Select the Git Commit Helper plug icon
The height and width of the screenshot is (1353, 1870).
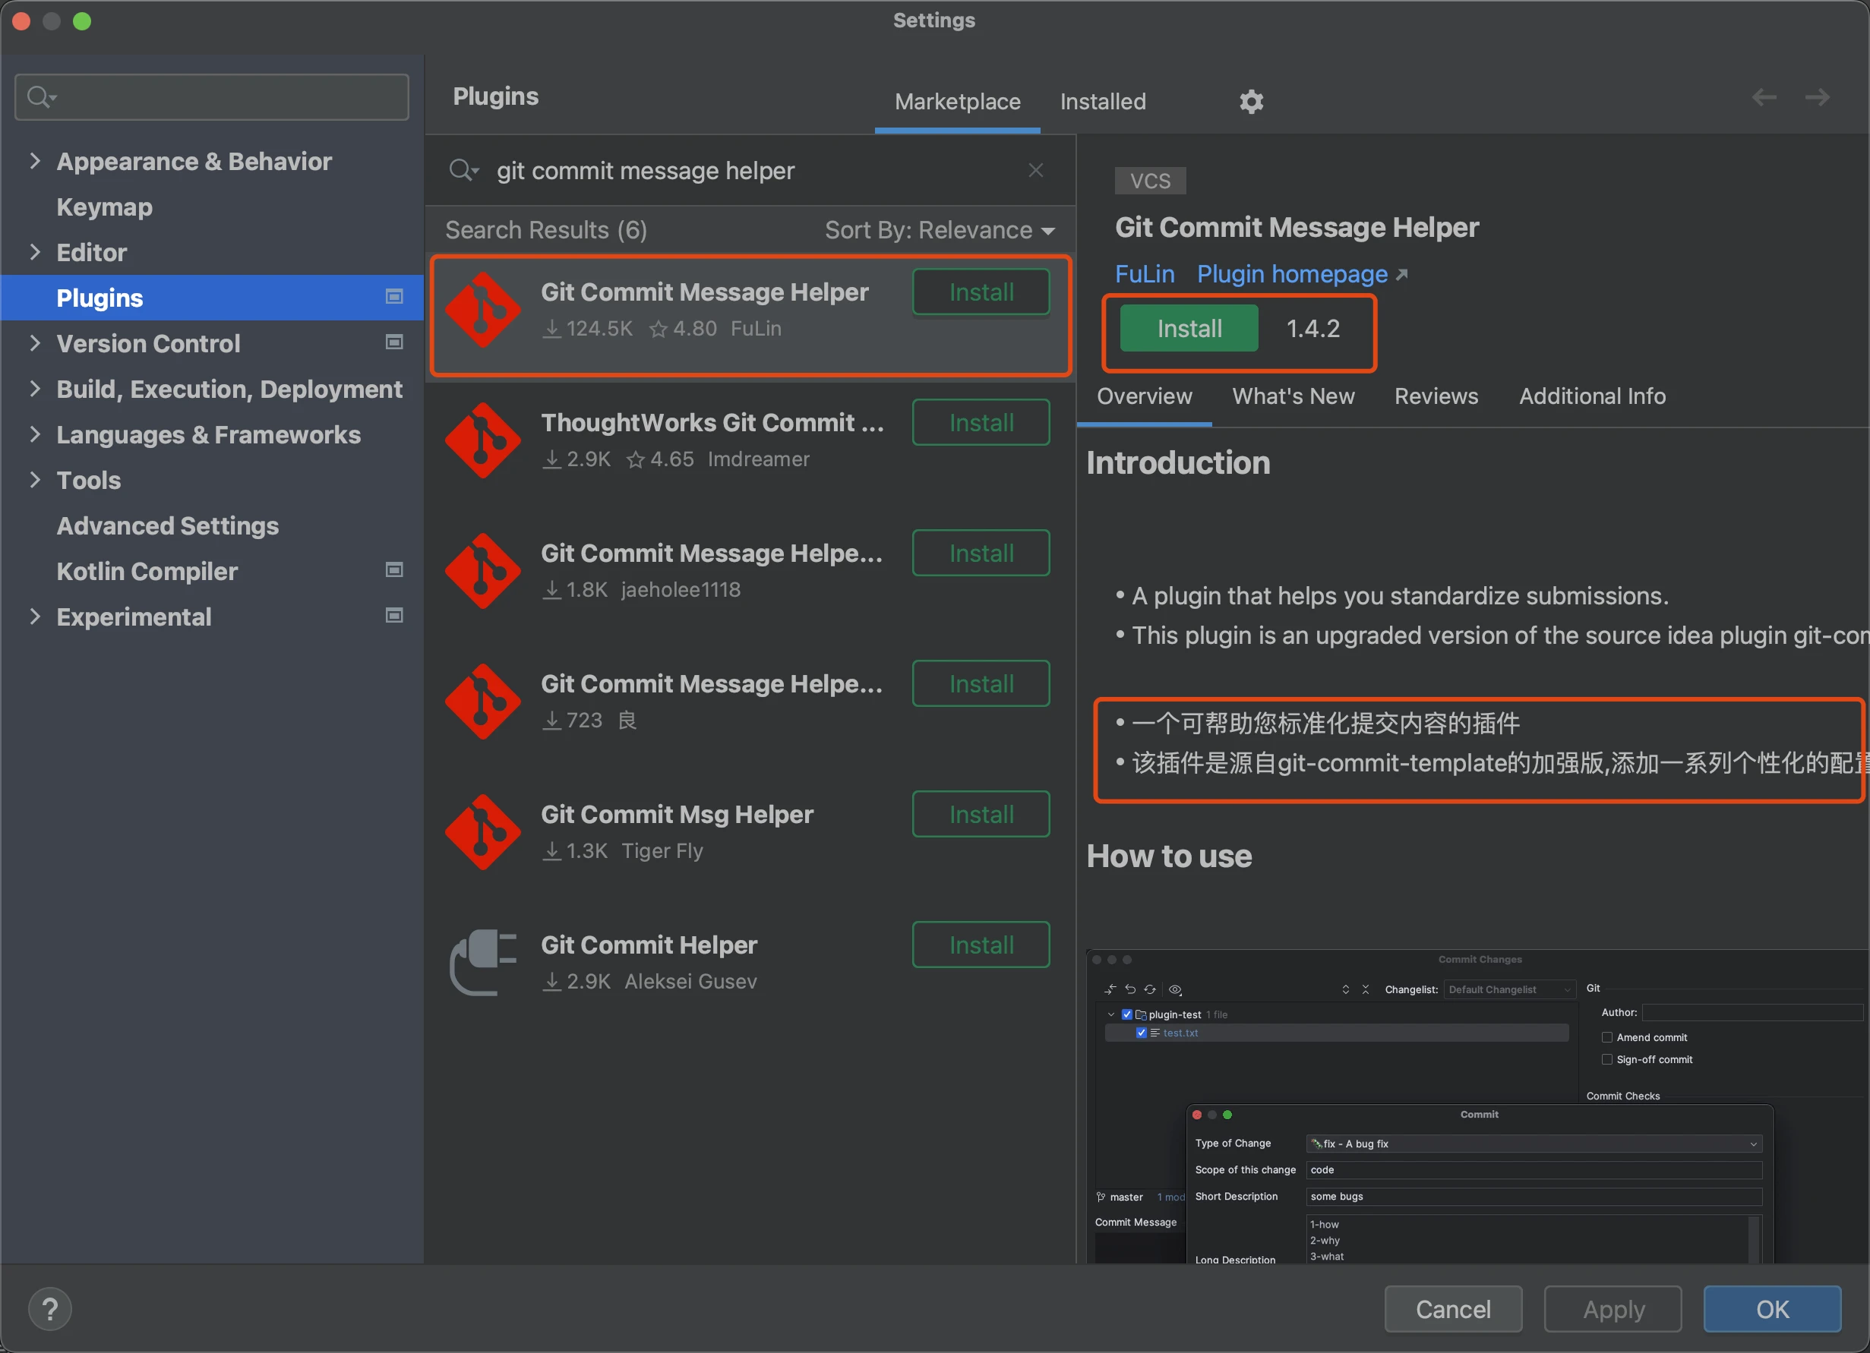pyautogui.click(x=483, y=963)
